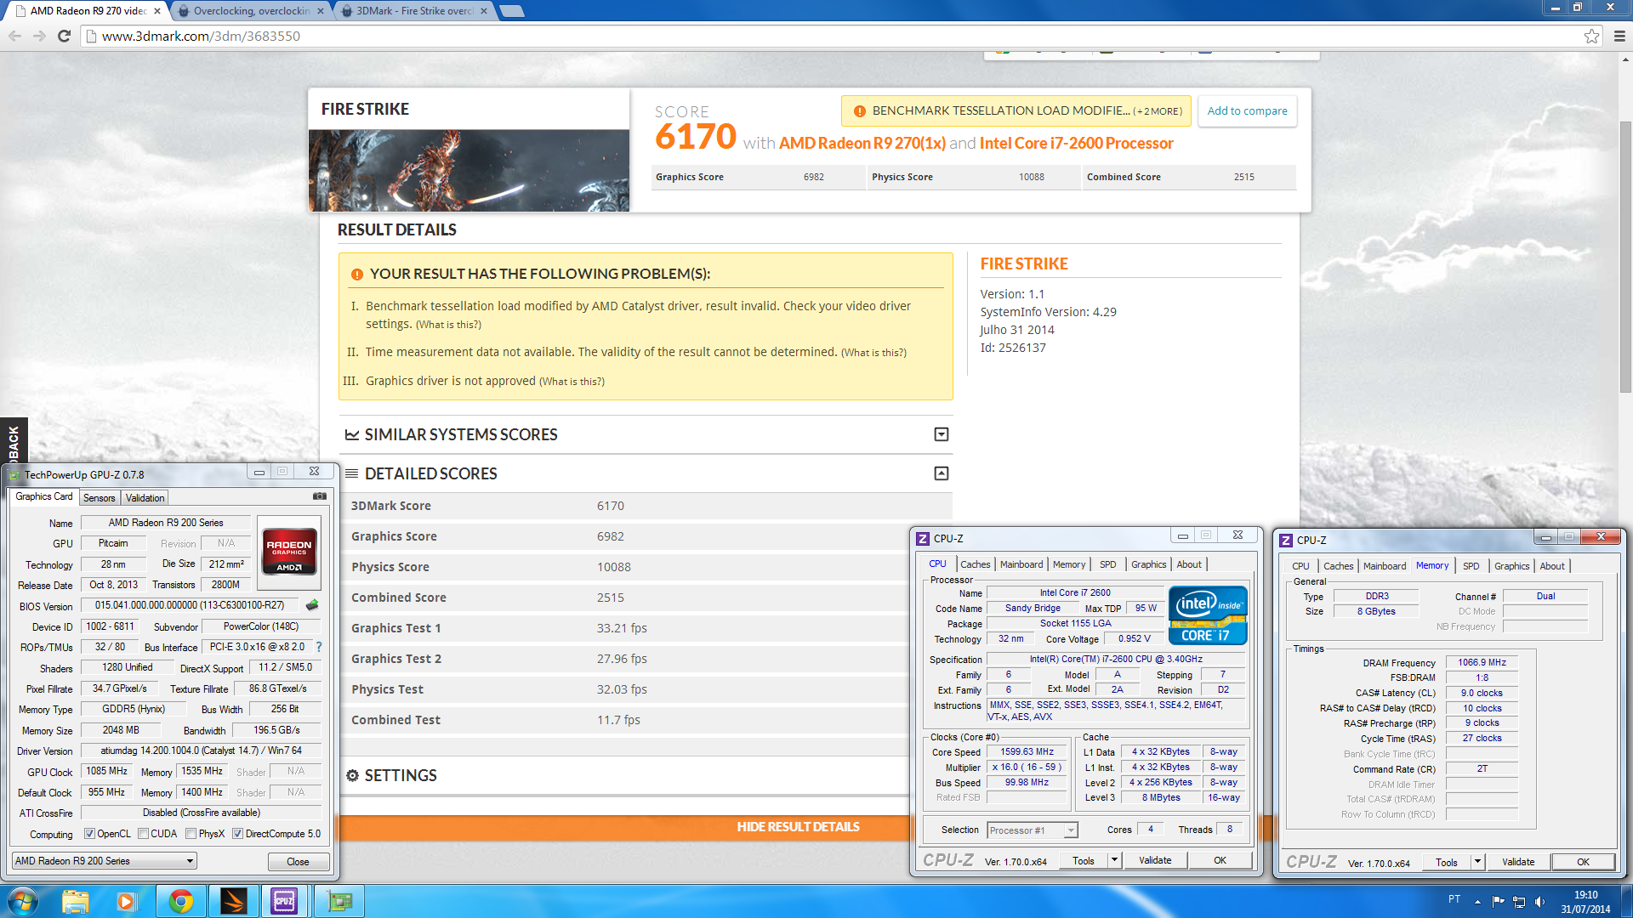
Task: Open the Processor #1 selection dropdown
Action: point(1032,830)
